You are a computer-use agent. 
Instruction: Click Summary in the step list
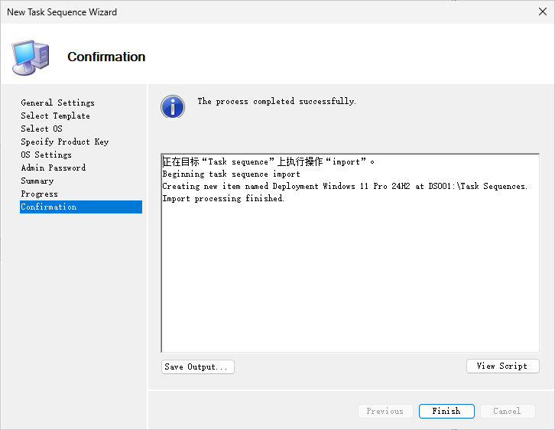click(x=37, y=181)
